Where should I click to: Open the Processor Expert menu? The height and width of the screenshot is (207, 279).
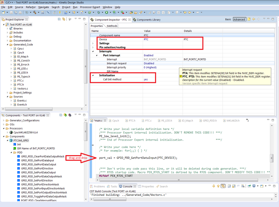point(90,7)
